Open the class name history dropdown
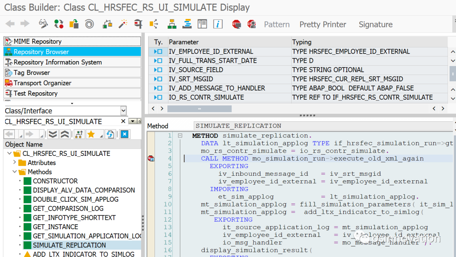Screen dimensions: 456x257 [x=133, y=121]
